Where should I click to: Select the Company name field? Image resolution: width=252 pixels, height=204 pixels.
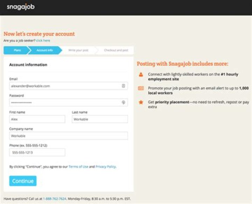point(68,136)
